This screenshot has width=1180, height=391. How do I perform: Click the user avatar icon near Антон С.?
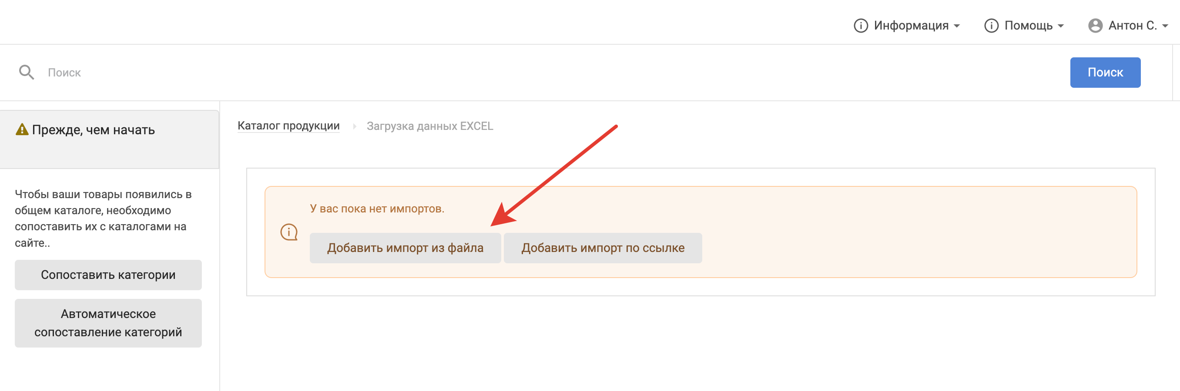coord(1095,26)
